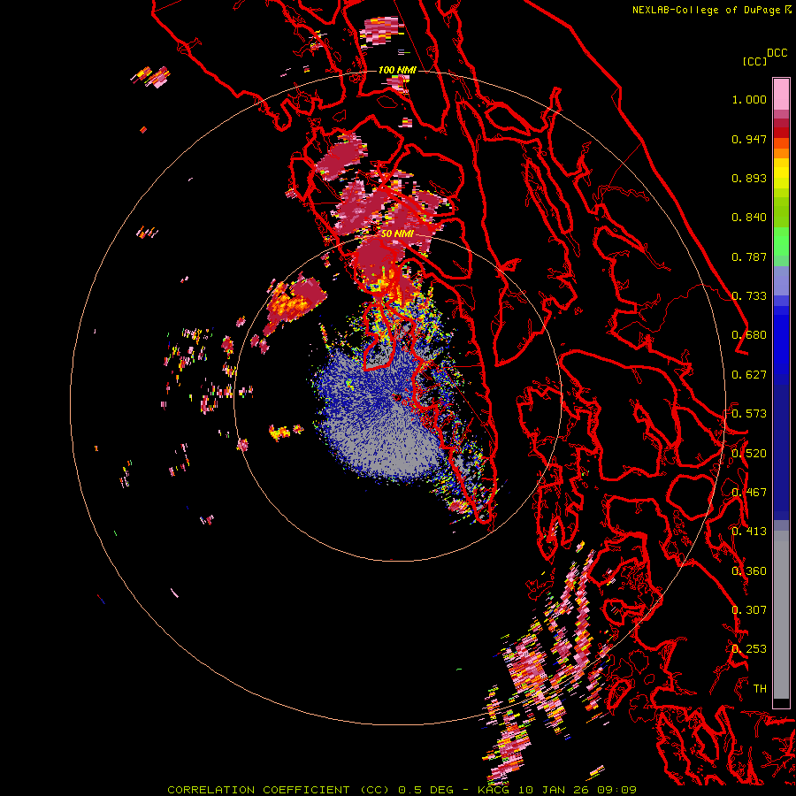Select the 1.000 value on the scale

(x=749, y=99)
